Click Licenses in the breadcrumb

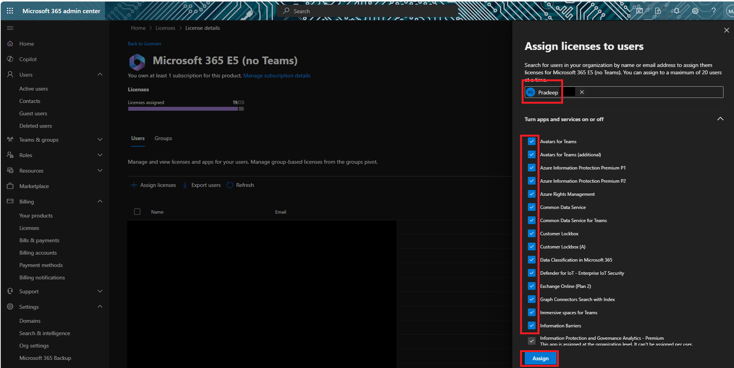(x=165, y=28)
